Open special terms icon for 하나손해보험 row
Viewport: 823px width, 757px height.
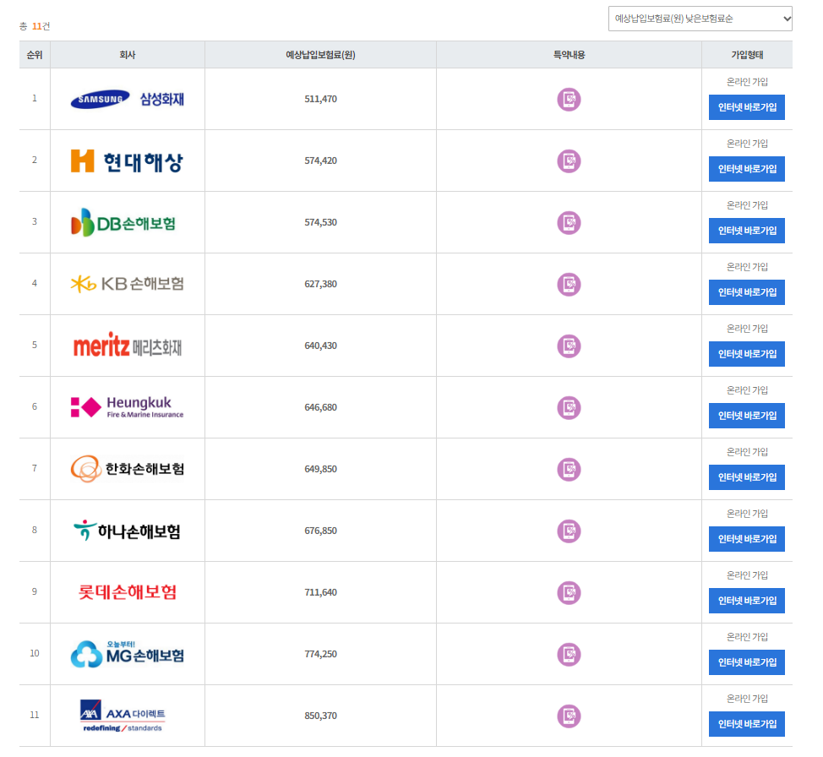(x=569, y=531)
